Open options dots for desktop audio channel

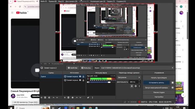(88, 79)
